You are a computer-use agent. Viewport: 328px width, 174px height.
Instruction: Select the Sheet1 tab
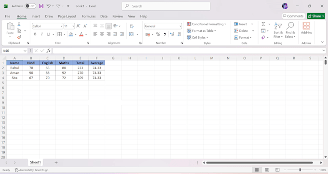tap(35, 162)
